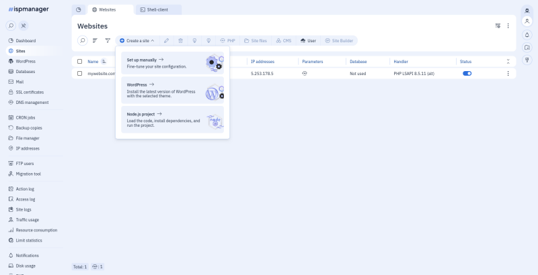Click the paint roller icon on right panel
The image size is (538, 275).
point(527,60)
